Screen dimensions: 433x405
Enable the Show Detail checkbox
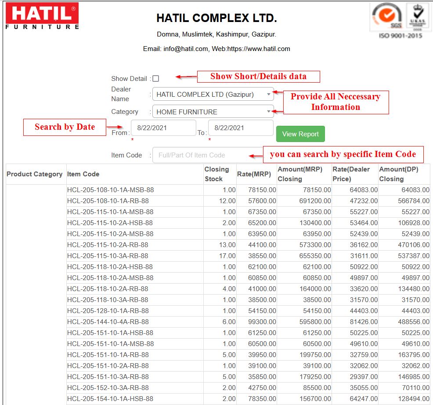pyautogui.click(x=156, y=79)
